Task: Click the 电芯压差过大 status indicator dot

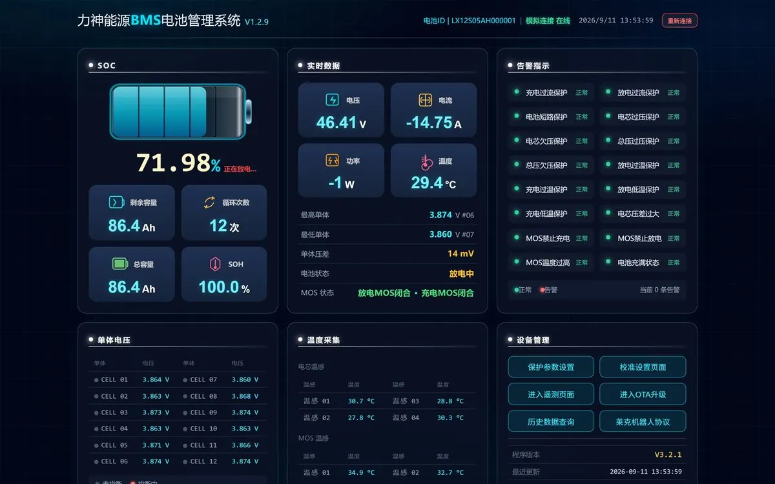Action: [608, 213]
